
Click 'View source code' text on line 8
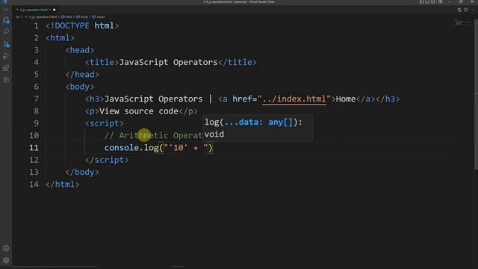click(139, 111)
